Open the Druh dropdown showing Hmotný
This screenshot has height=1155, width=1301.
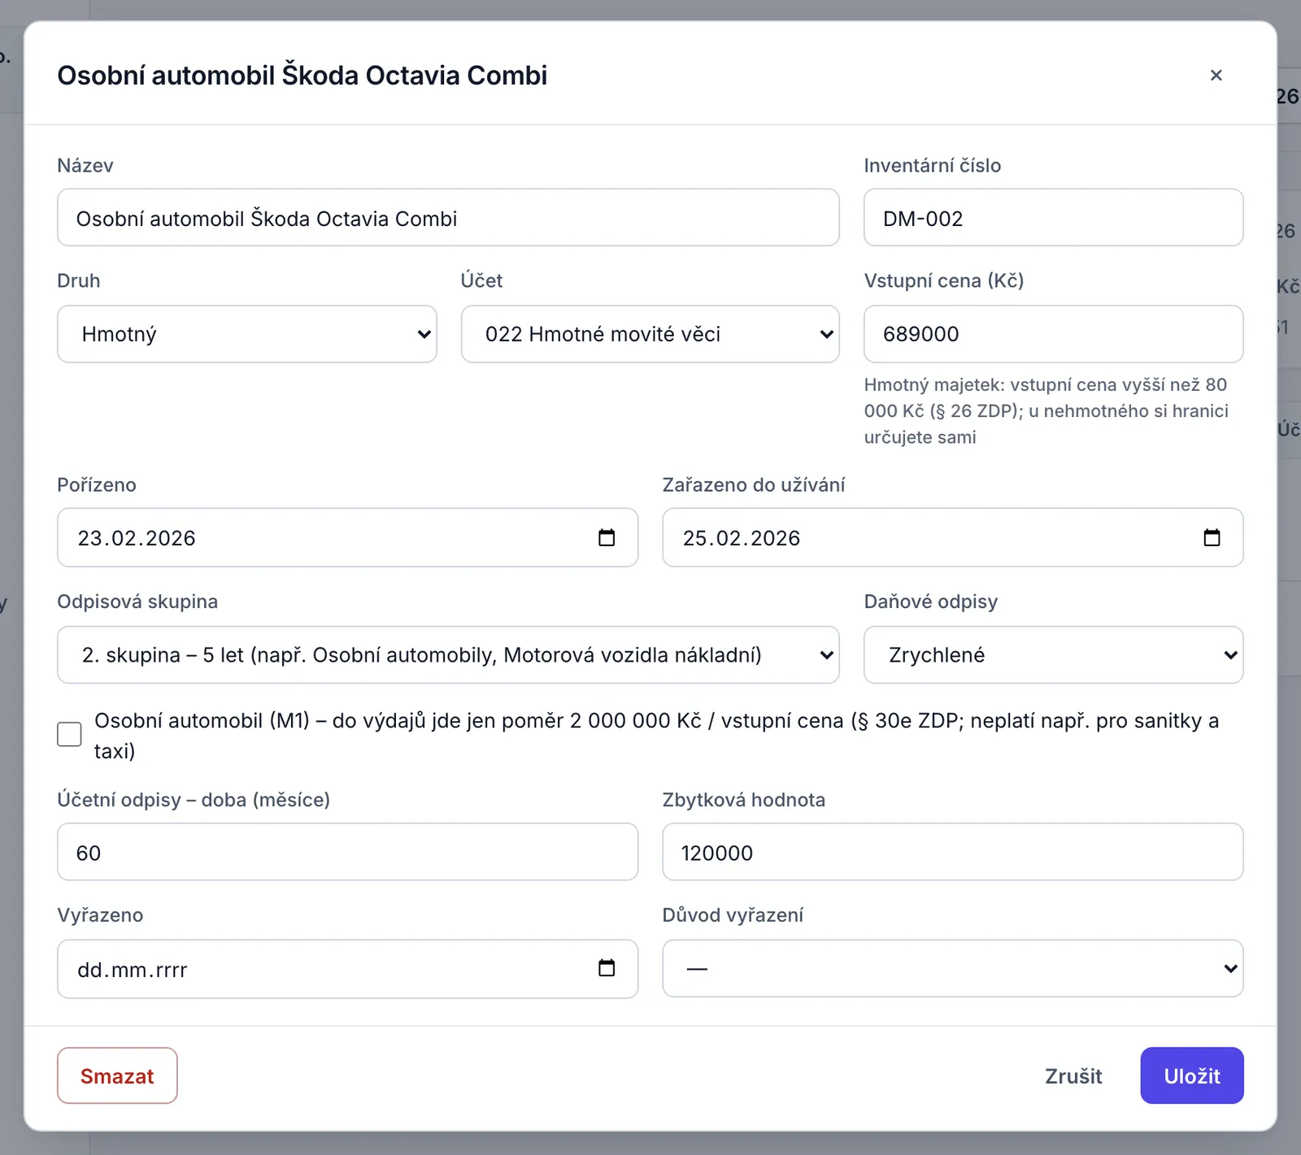click(247, 334)
